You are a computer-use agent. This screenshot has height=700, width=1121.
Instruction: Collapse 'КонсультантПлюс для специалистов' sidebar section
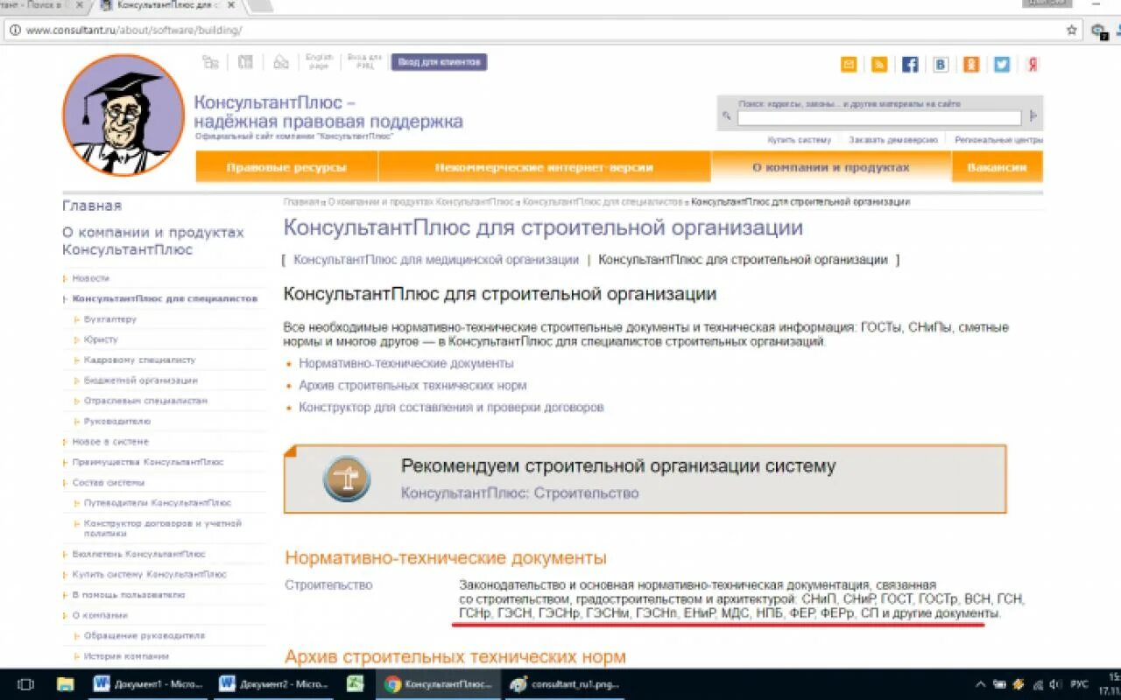point(65,298)
